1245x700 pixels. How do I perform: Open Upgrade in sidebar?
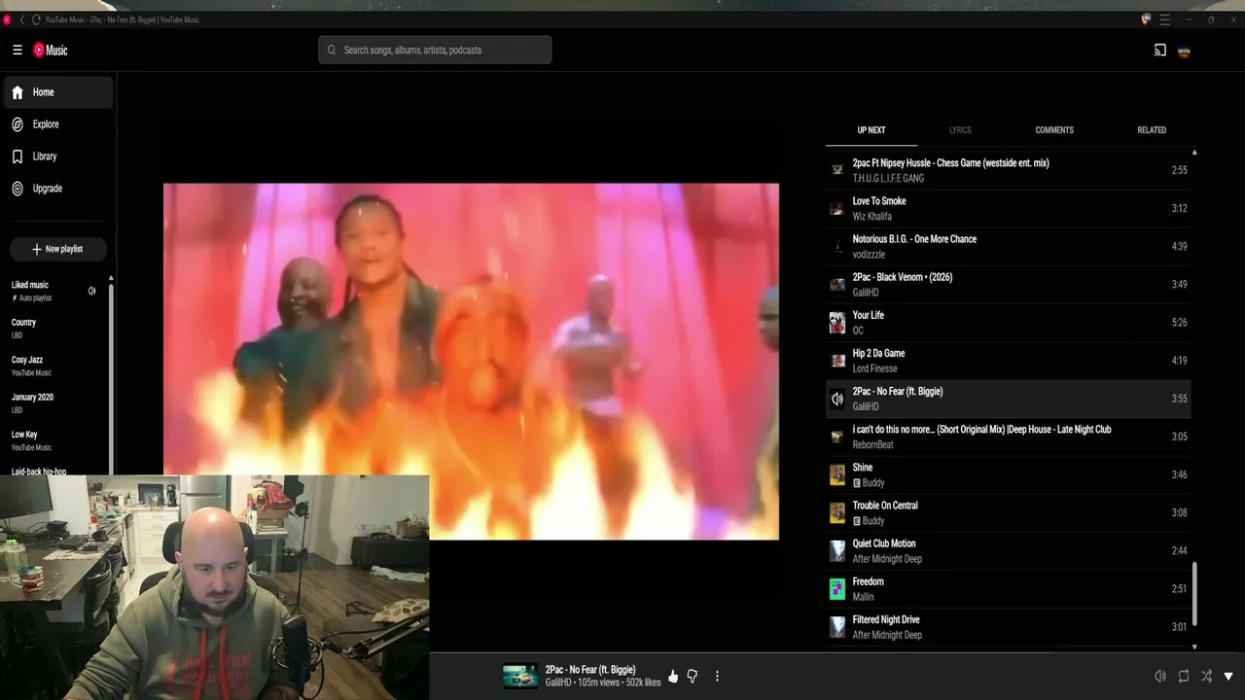coord(58,189)
